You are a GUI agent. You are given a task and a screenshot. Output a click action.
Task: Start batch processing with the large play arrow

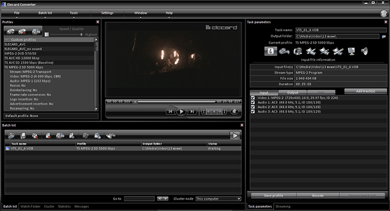tap(235, 136)
